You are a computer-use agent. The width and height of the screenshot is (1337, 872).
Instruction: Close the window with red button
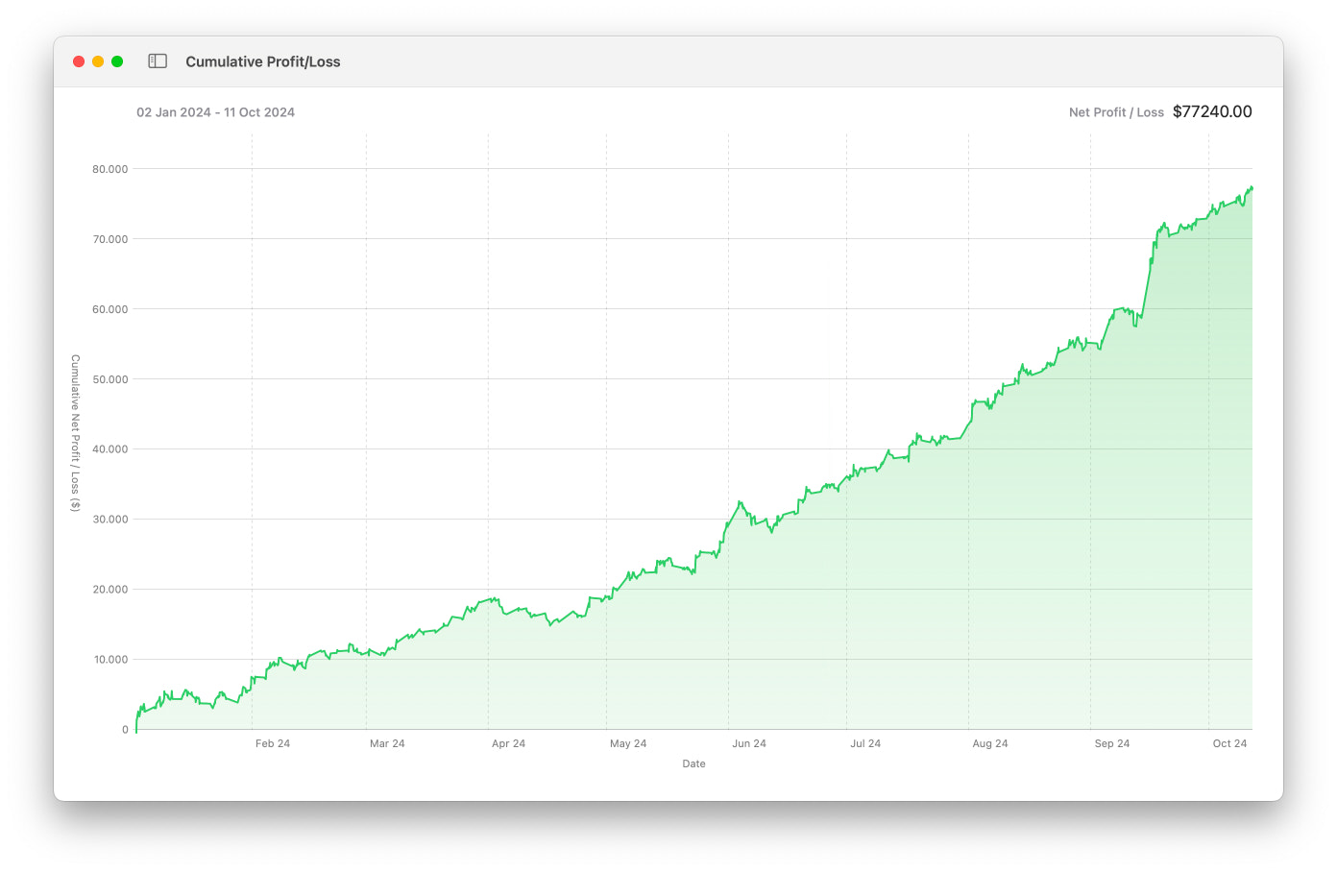click(x=79, y=61)
